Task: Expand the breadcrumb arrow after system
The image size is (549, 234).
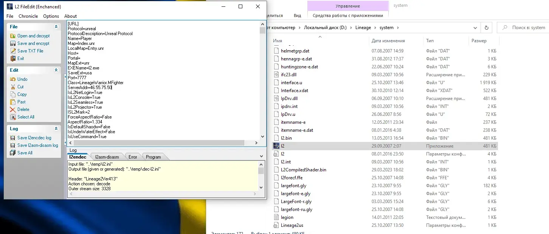Action: click(x=398, y=28)
